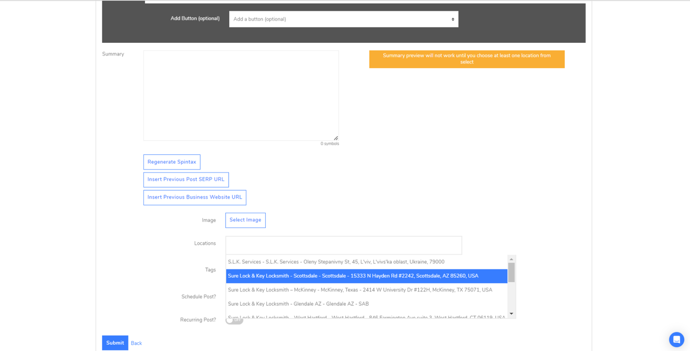This screenshot has width=690, height=351.
Task: Submit the post form
Action: click(115, 343)
